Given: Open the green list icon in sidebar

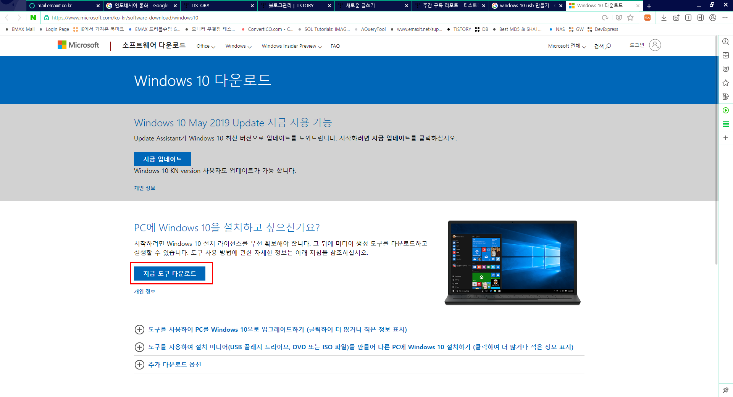Looking at the screenshot, I should [726, 124].
